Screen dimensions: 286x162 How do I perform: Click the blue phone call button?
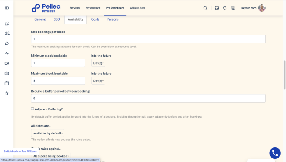coord(275,153)
